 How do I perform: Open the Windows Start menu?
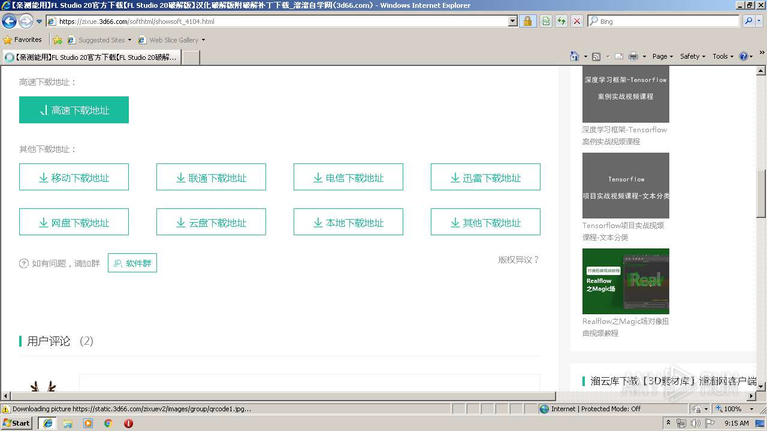pos(17,423)
